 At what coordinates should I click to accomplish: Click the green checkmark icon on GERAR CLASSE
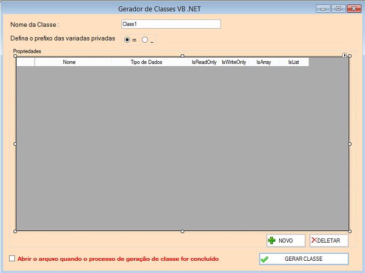[x=264, y=259]
